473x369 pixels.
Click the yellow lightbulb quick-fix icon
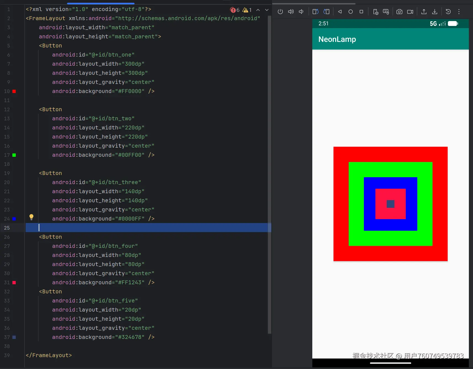31,217
